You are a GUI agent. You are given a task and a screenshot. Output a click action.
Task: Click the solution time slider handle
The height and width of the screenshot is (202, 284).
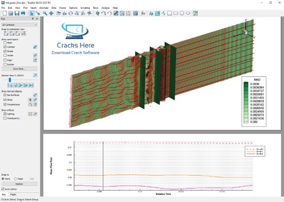click(10, 80)
